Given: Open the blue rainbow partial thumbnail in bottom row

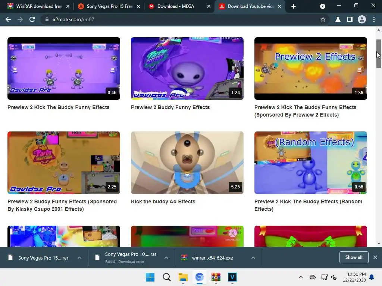Looking at the screenshot, I should point(63,236).
